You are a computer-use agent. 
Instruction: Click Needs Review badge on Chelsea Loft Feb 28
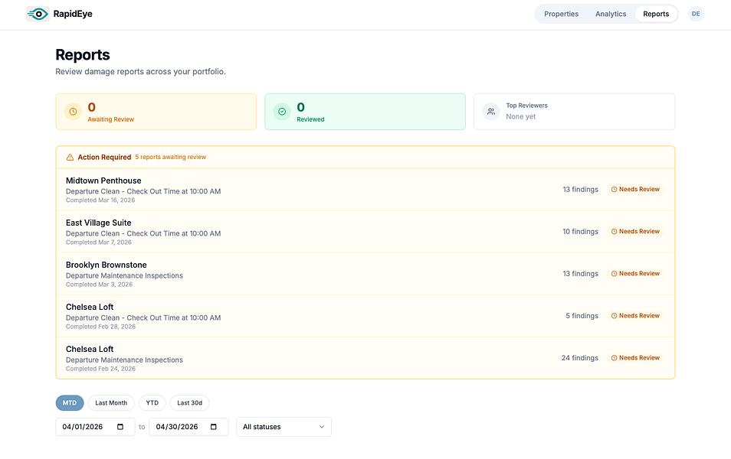coord(635,316)
